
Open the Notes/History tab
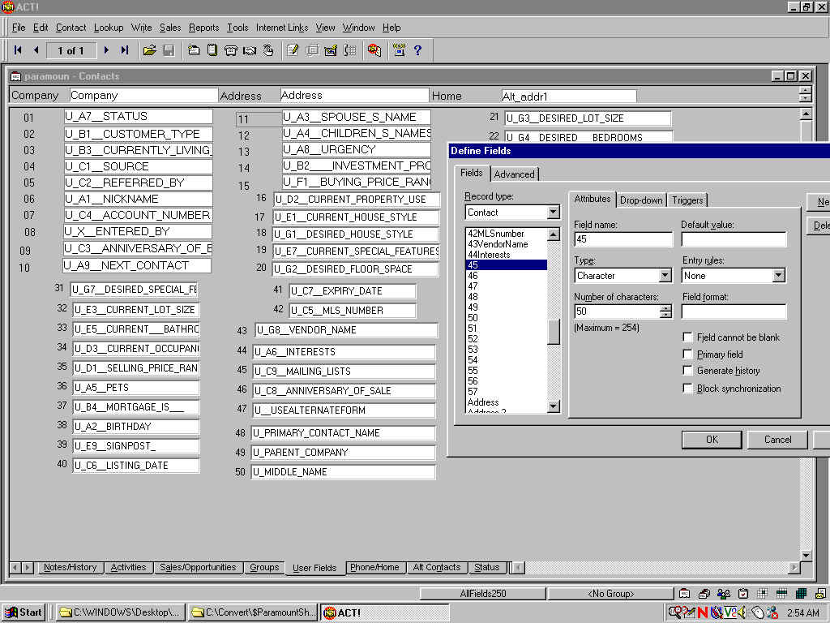(70, 567)
